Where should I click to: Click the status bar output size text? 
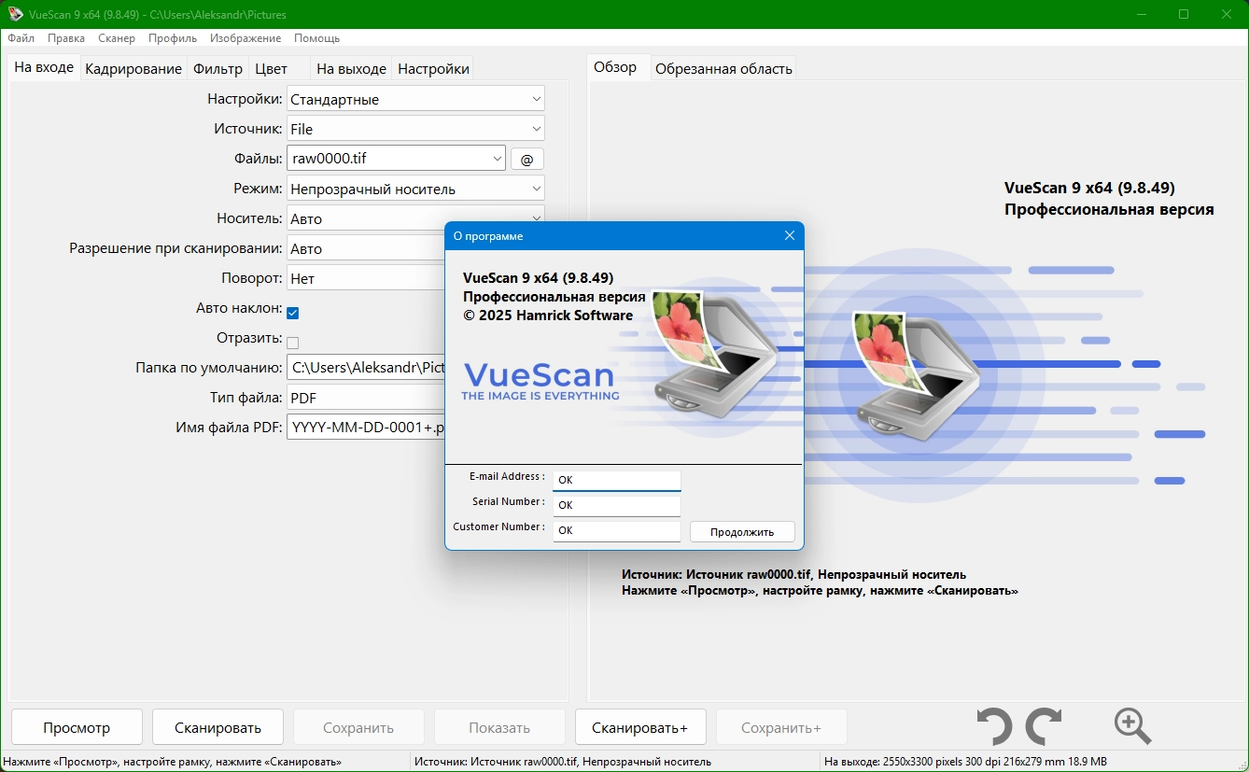click(x=965, y=762)
